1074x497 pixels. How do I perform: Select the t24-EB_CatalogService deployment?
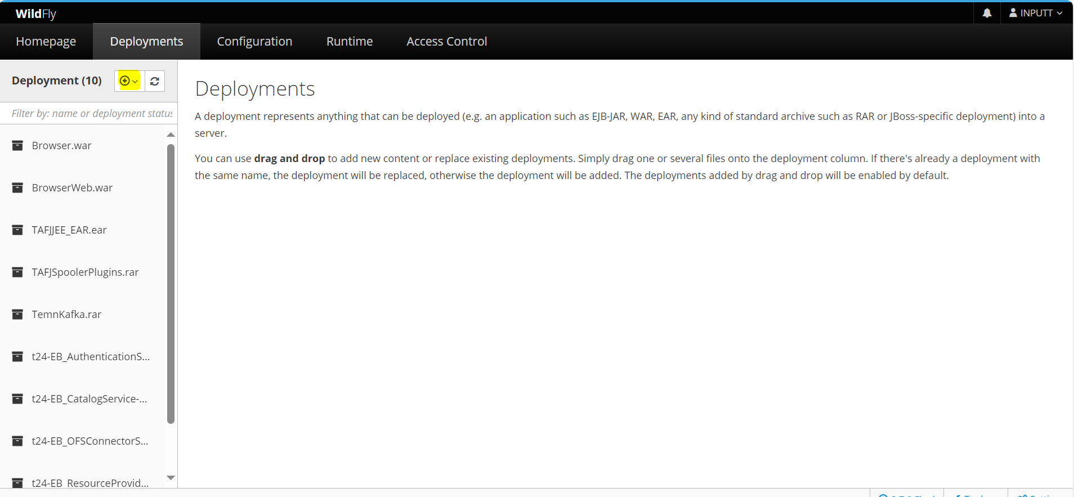point(83,399)
